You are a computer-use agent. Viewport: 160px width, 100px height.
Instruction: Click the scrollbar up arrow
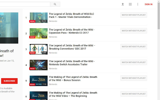tap(159, 1)
